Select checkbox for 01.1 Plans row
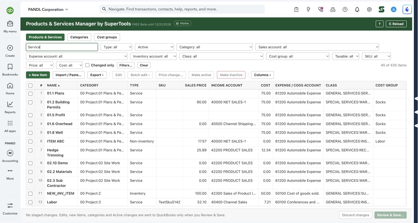This screenshot has height=223, width=418. [30, 94]
